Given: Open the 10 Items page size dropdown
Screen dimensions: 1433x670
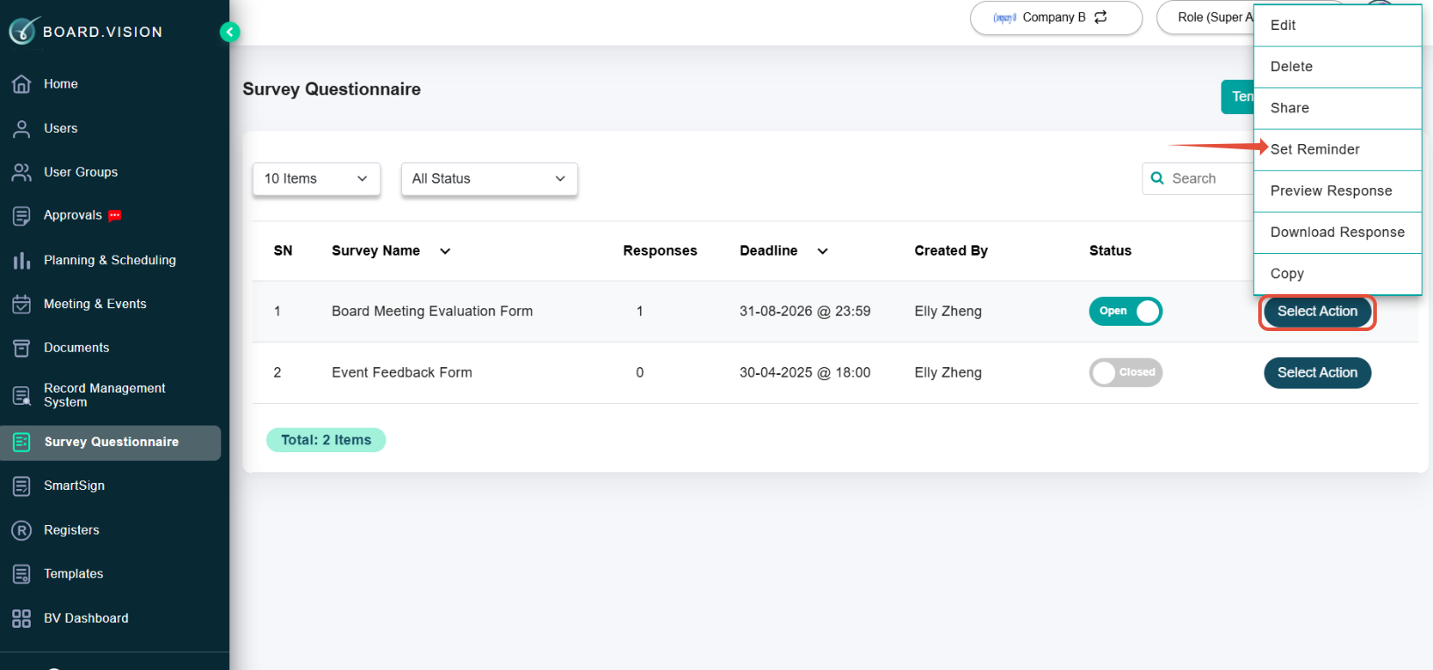Looking at the screenshot, I should tap(316, 179).
